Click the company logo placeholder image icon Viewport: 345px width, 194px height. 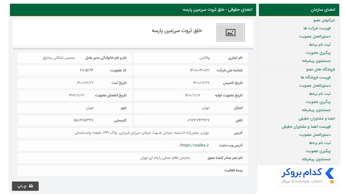(230, 33)
